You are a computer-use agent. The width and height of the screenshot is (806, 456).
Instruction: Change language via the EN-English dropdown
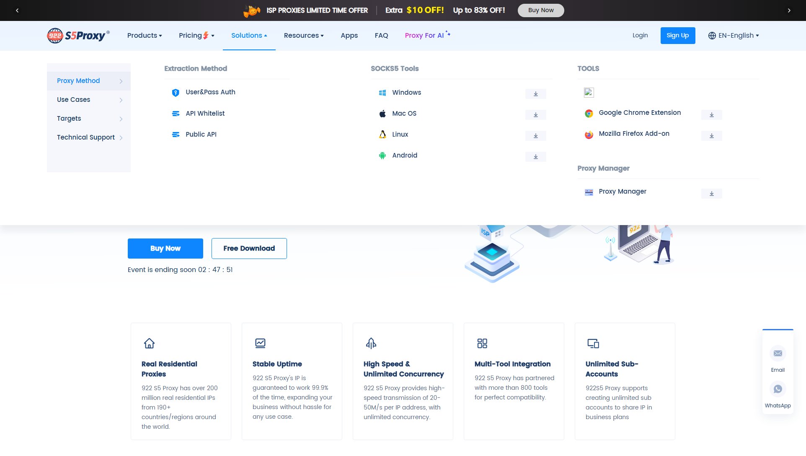733,35
